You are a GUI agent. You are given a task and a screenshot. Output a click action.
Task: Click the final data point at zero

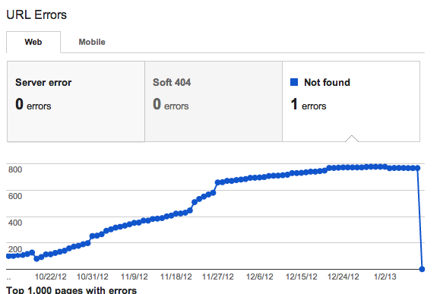[422, 269]
